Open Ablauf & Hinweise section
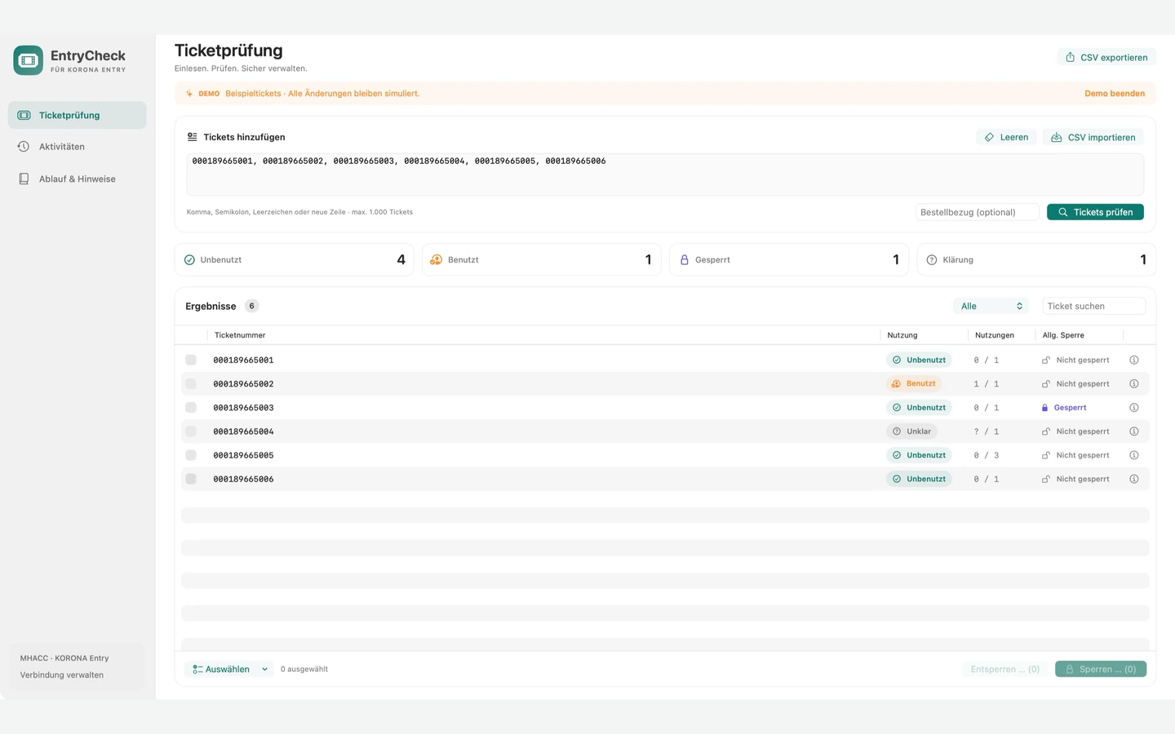Screen dimensions: 1175x734 point(78,179)
